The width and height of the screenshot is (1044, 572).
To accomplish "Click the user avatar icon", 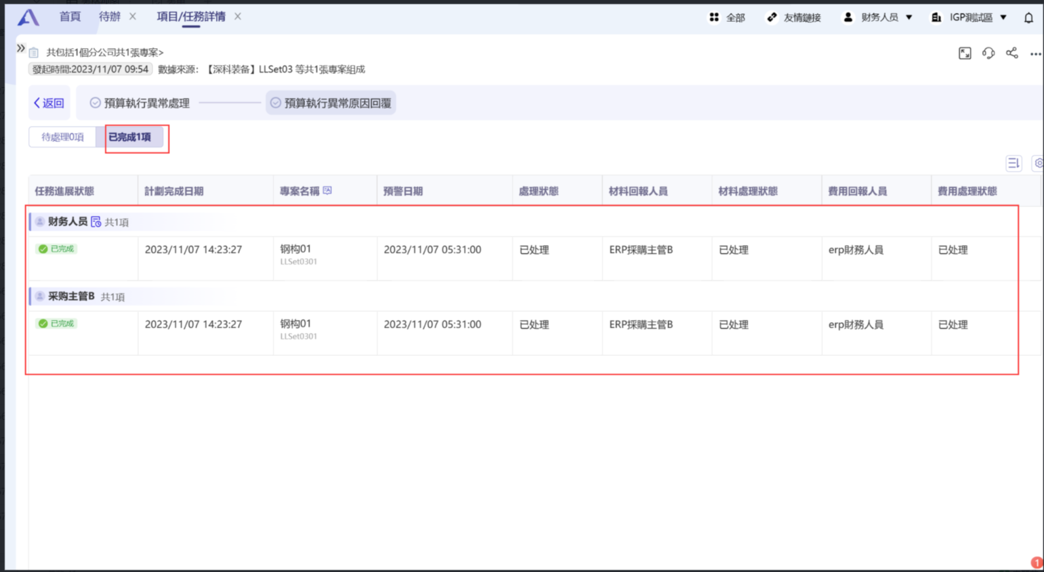I will point(848,18).
